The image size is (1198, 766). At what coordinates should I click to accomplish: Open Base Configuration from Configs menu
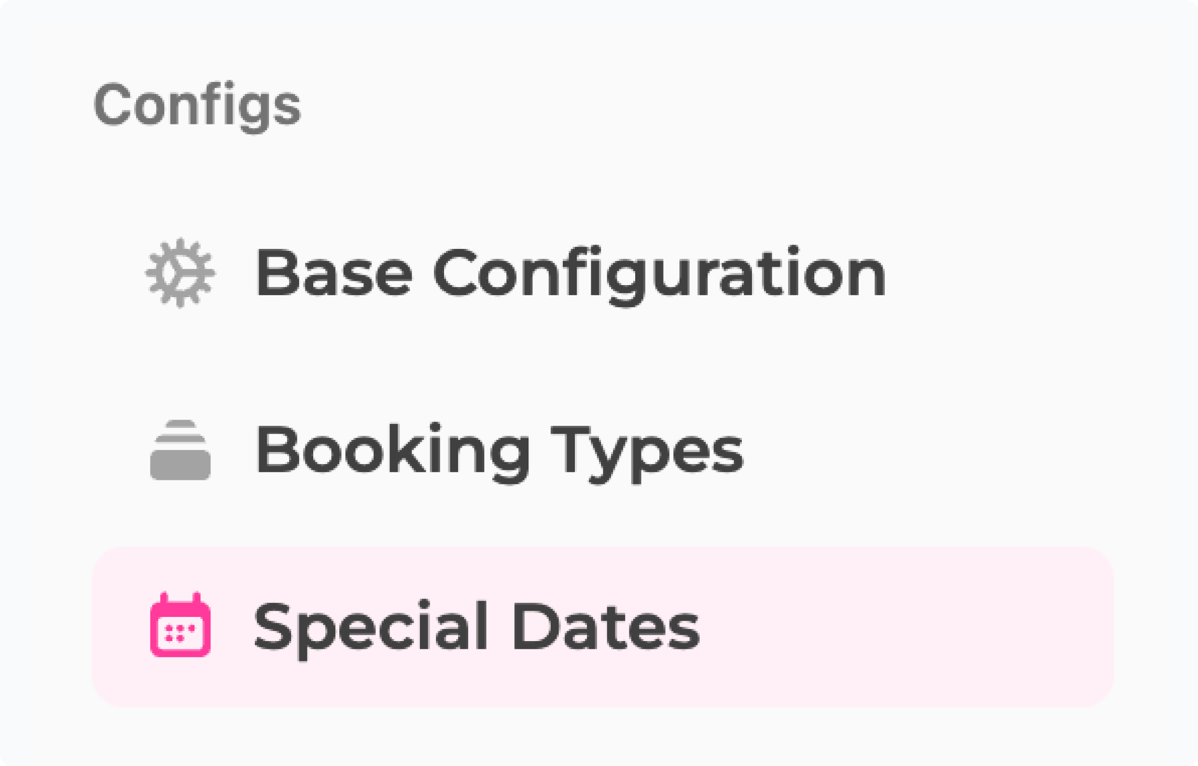570,273
